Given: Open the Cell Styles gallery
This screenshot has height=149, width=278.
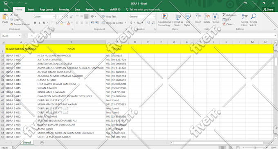Looking at the screenshot, I should [x=188, y=20].
